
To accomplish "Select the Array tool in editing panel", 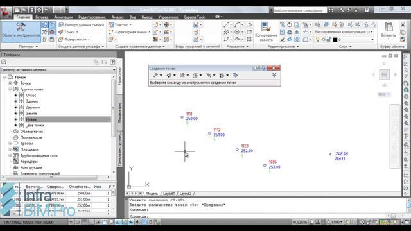I will [x=297, y=39].
